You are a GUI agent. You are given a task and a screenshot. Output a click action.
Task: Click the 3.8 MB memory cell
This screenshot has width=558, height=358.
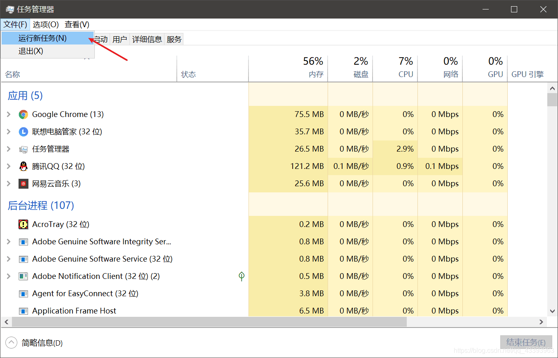288,294
